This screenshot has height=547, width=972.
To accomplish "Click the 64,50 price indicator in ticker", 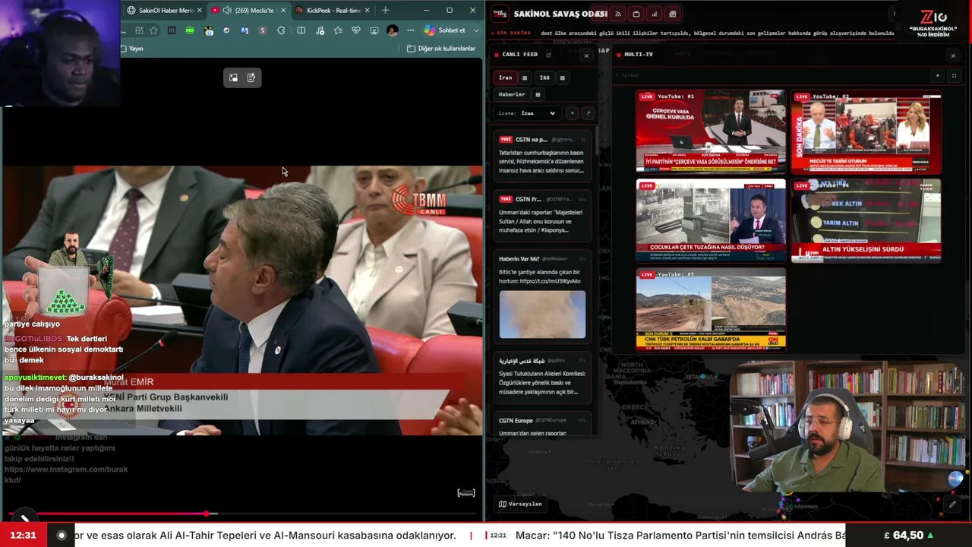I will [909, 536].
